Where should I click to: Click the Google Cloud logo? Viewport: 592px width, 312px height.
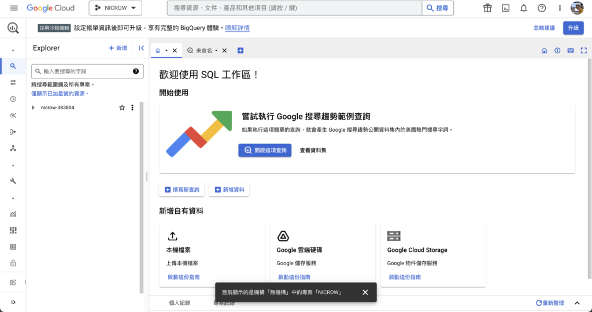click(x=51, y=8)
